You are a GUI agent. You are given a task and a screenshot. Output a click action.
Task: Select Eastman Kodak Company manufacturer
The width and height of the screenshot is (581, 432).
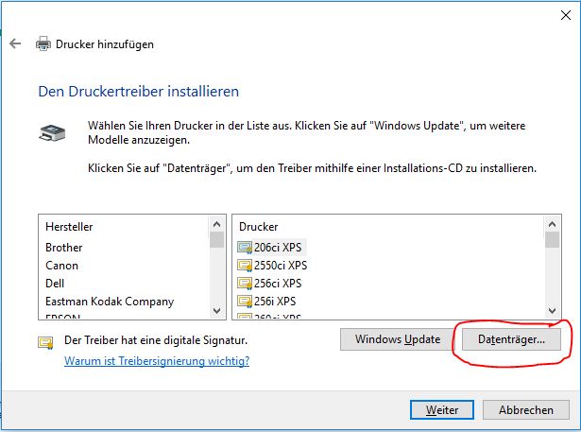[x=110, y=302]
